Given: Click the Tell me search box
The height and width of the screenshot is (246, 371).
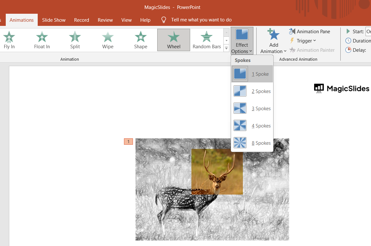Looking at the screenshot, I should click(x=201, y=20).
